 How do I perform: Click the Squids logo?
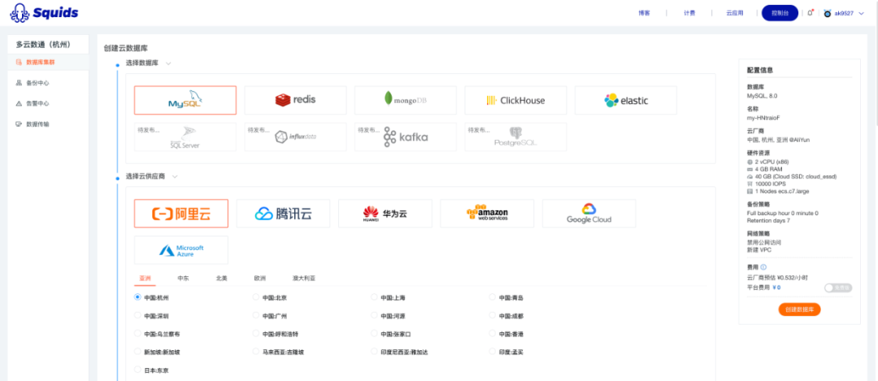click(x=44, y=13)
